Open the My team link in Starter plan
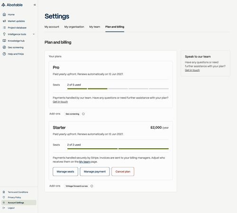 [84, 162]
